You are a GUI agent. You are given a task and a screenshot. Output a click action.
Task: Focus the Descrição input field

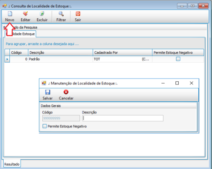tap(123, 118)
